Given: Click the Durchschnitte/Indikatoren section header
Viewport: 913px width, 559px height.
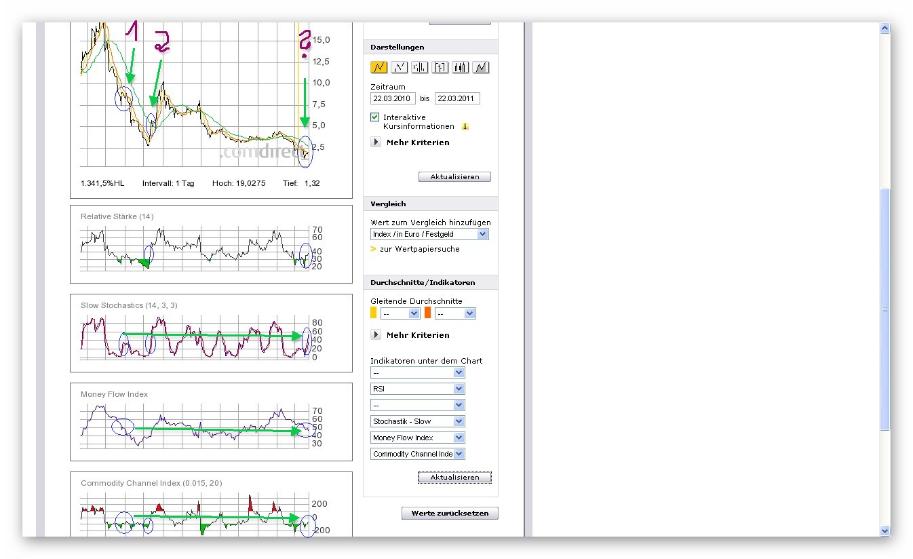Looking at the screenshot, I should point(431,282).
